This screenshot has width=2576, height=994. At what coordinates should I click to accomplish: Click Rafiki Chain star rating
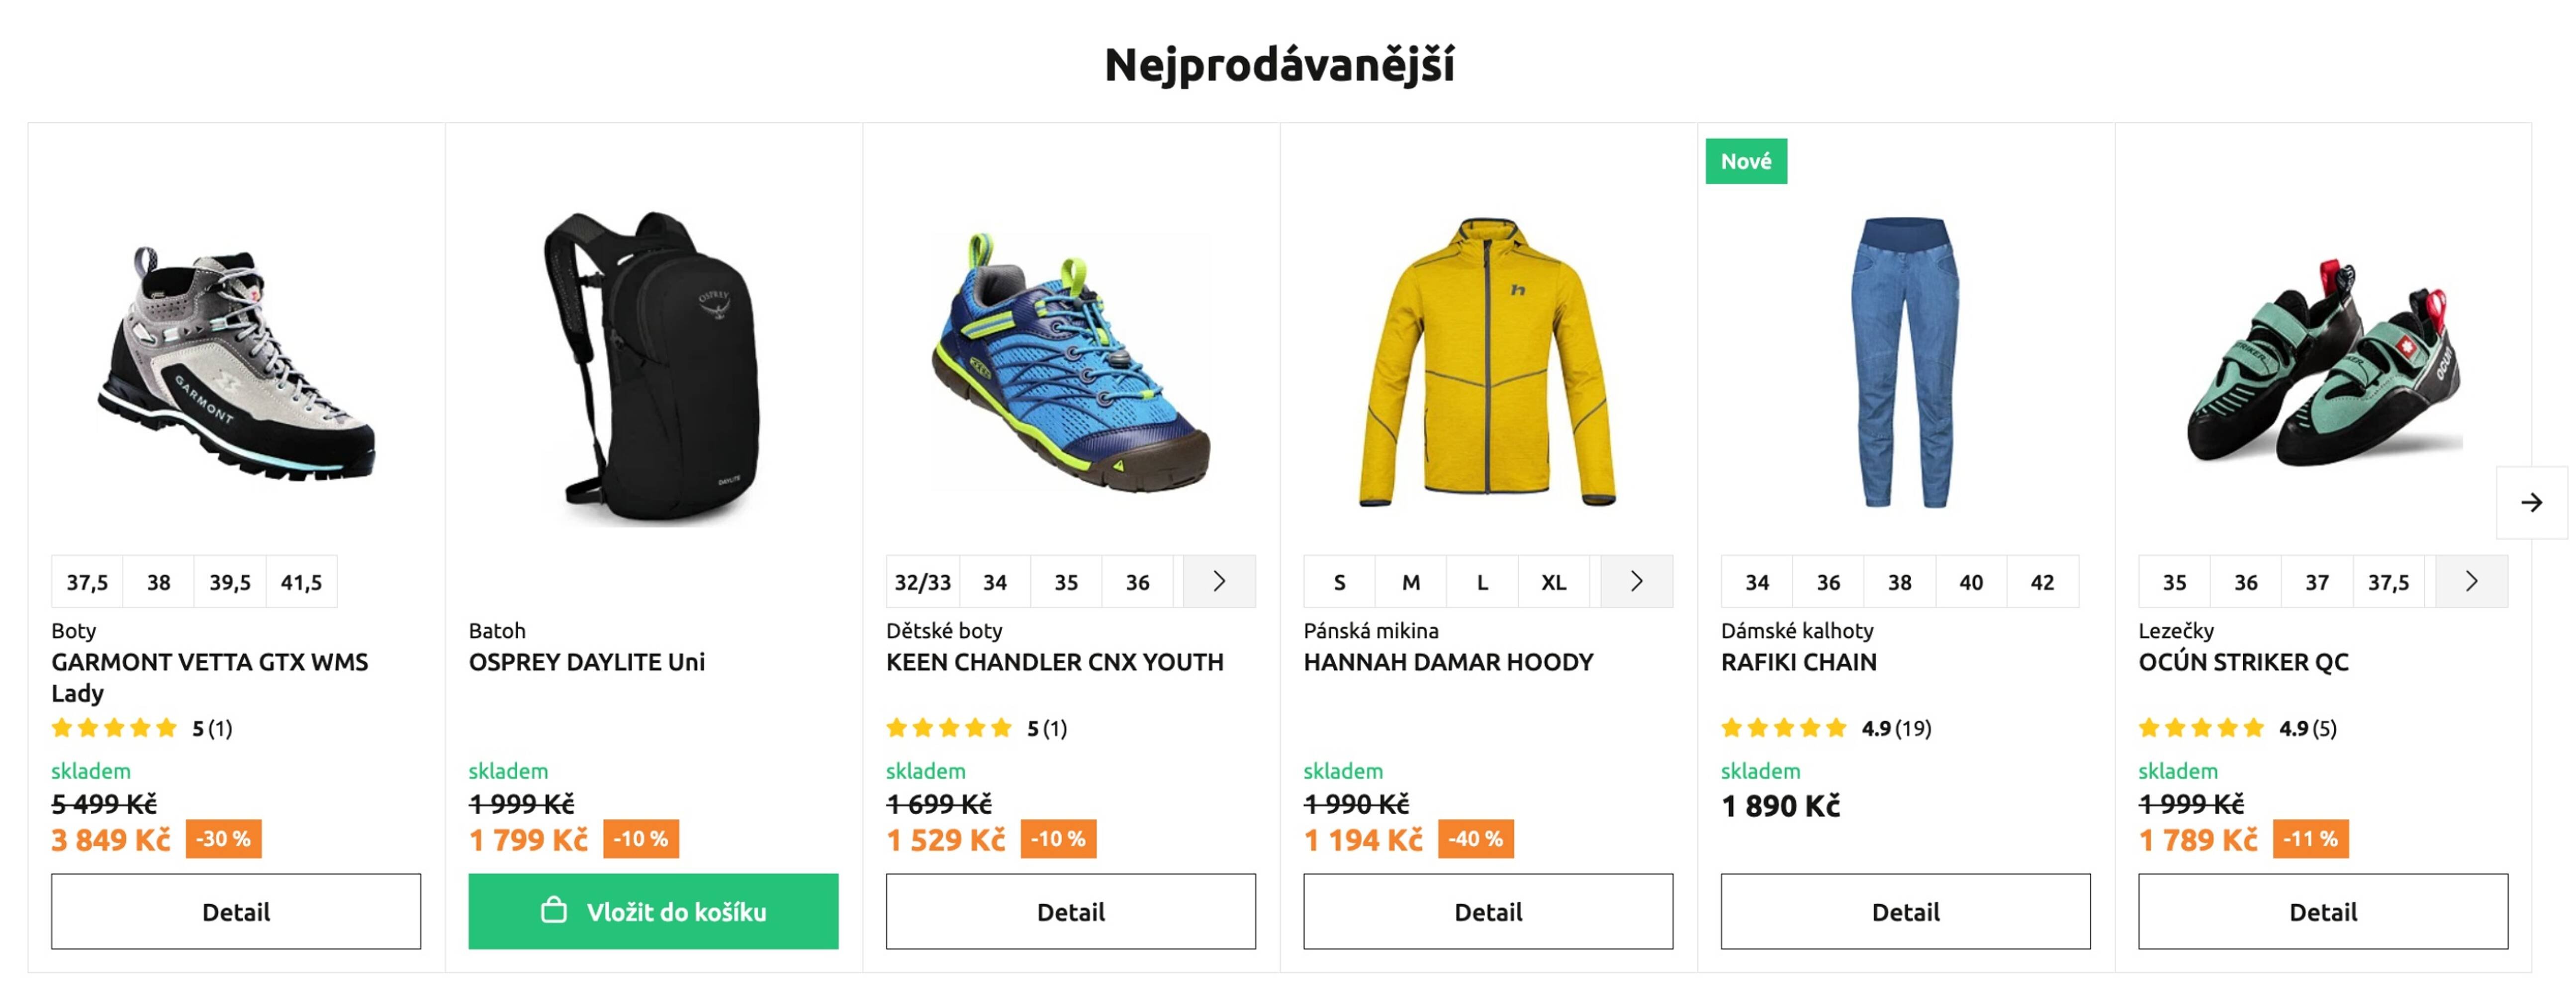[x=1783, y=728]
